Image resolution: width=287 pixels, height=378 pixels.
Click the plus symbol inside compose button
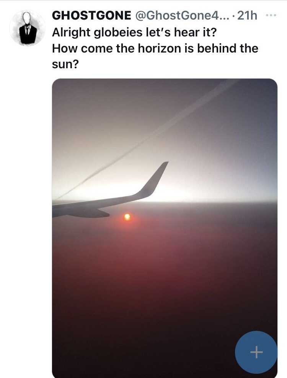click(256, 352)
